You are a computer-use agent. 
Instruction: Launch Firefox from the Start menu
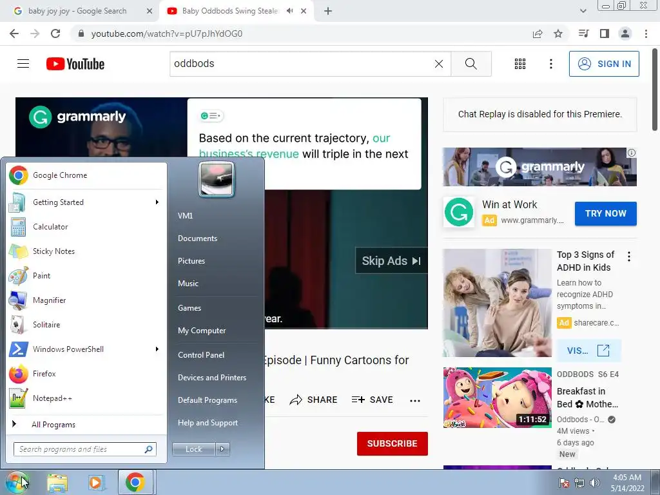pos(86,374)
